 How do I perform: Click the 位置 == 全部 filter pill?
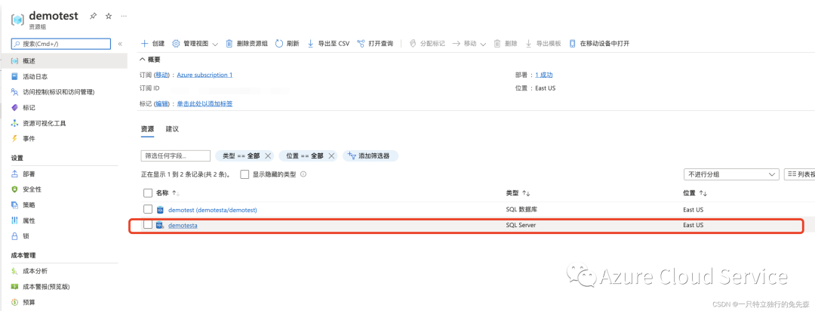(305, 155)
